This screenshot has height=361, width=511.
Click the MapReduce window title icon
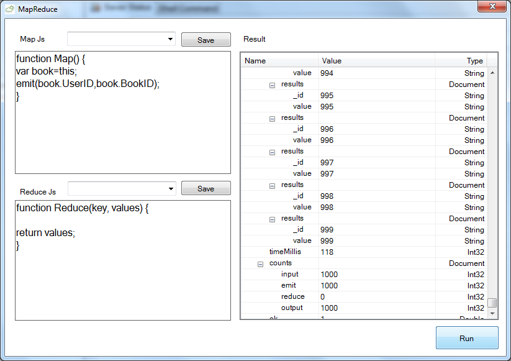click(x=10, y=9)
